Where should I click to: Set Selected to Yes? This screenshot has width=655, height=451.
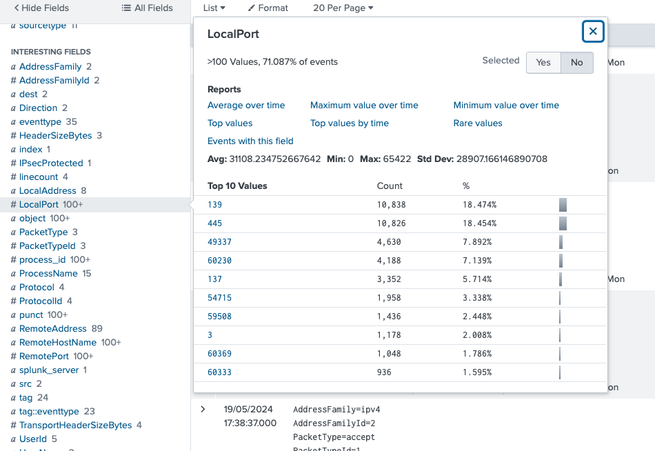pos(543,63)
